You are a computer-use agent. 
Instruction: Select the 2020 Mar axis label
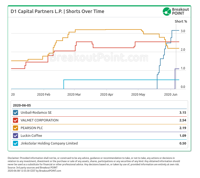[x=74, y=94]
